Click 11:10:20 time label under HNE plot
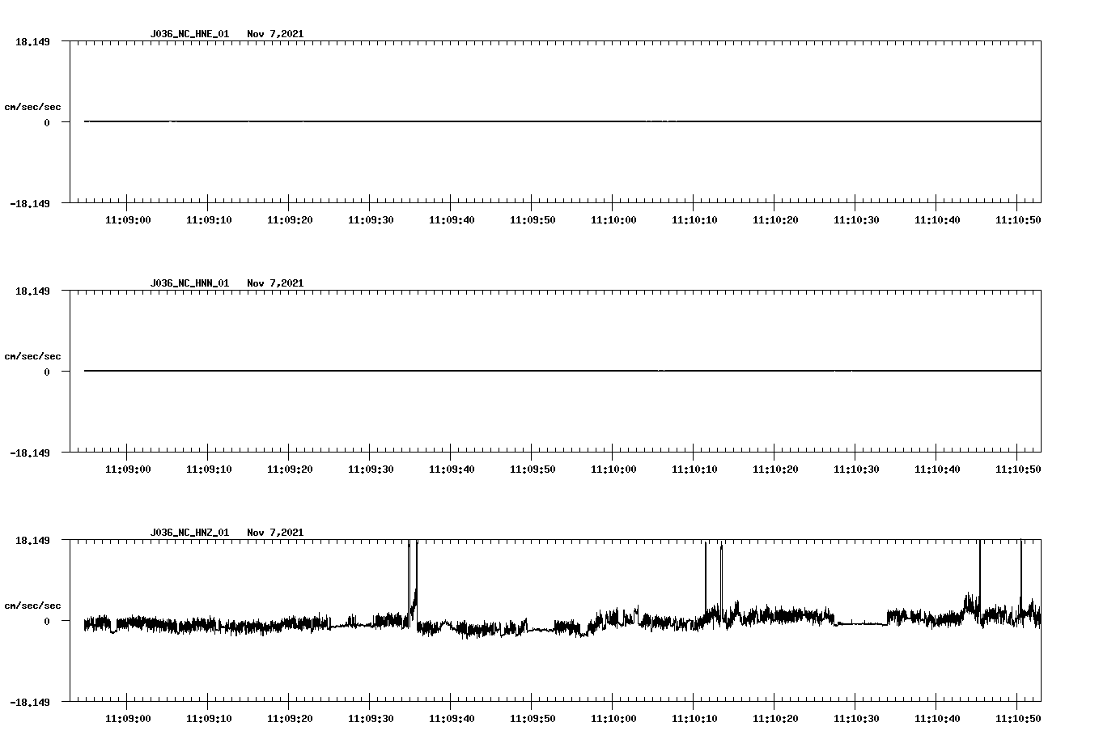The height and width of the screenshot is (748, 1099). coord(775,220)
